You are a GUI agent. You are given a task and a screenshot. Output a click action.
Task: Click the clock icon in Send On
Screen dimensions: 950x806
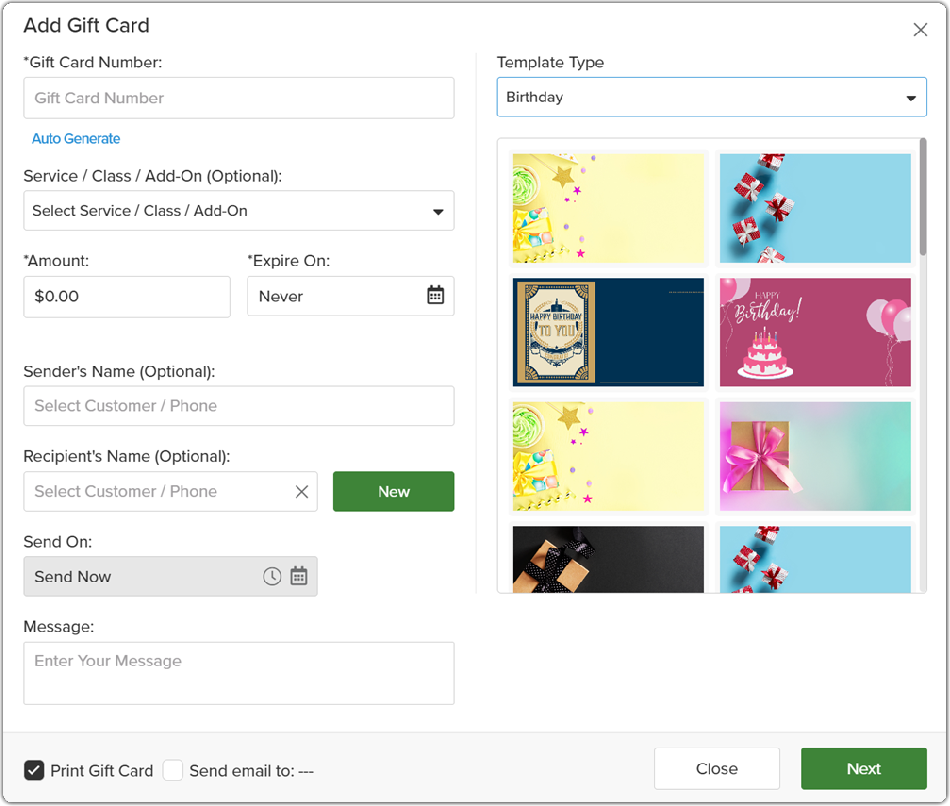pyautogui.click(x=272, y=576)
